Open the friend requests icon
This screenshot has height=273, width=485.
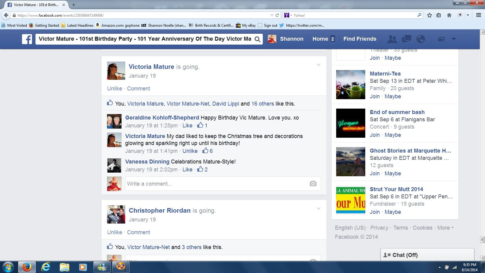pos(392,39)
